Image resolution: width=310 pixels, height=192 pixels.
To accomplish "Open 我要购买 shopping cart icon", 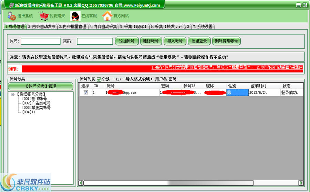I will pos(44,16).
